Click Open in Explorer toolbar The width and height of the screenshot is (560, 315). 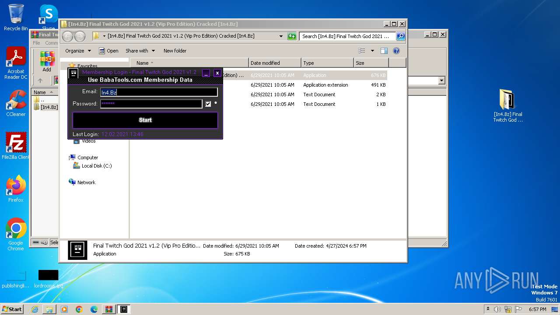108,51
